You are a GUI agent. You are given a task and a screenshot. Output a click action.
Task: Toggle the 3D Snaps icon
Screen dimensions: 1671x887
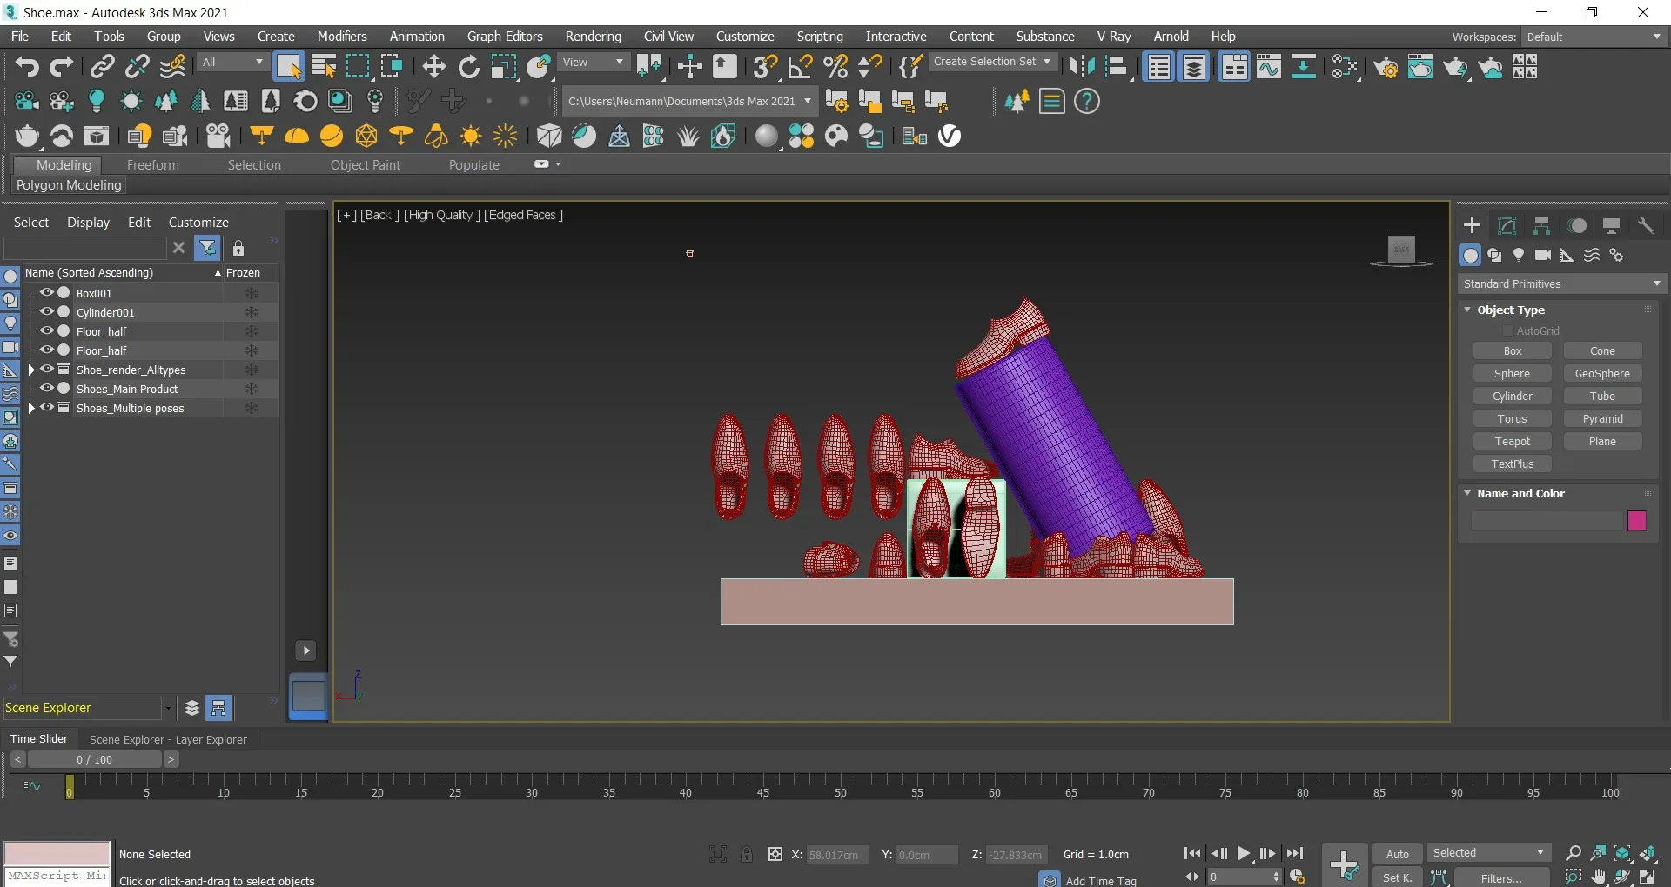coord(765,66)
